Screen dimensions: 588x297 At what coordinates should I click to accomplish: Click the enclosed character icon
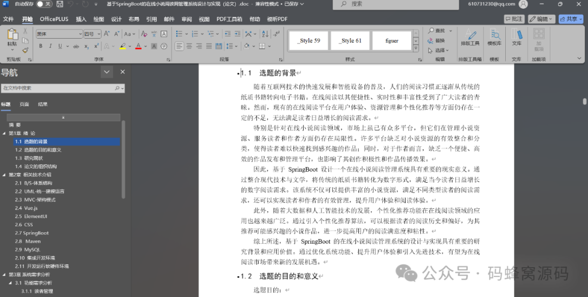pyautogui.click(x=164, y=46)
